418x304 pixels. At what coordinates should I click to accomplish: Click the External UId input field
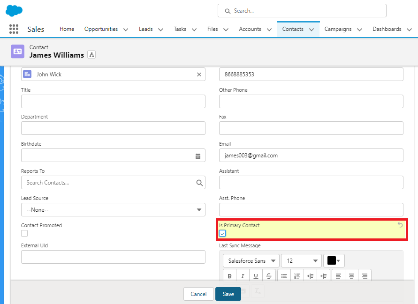(x=113, y=257)
